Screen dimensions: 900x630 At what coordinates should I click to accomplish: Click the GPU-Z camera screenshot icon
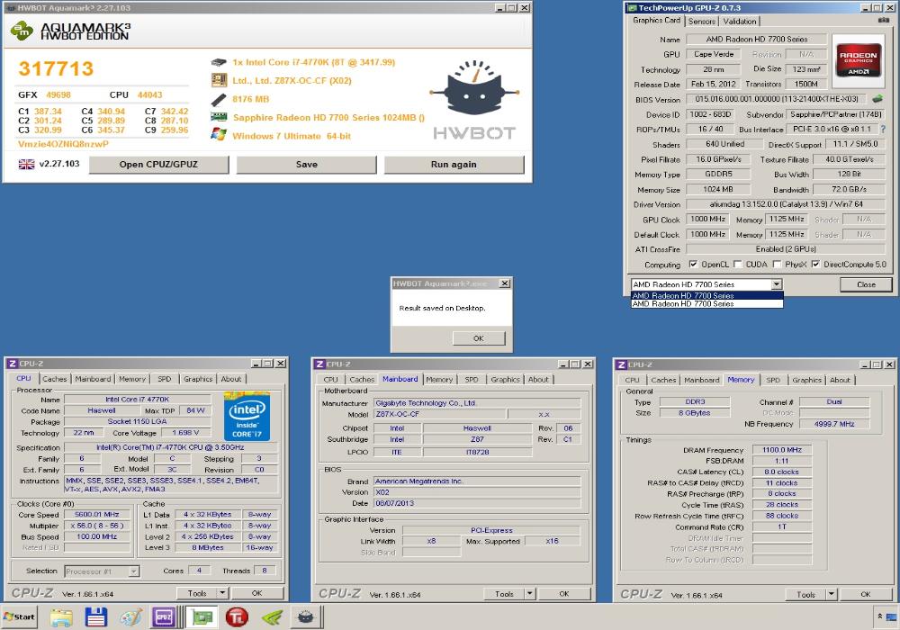click(x=884, y=20)
